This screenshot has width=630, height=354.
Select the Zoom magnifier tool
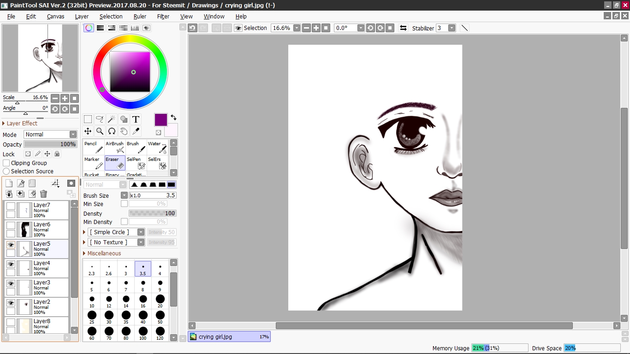click(x=100, y=131)
